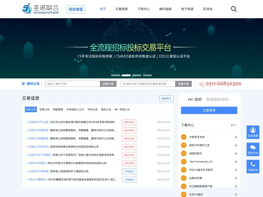Expand 更多+ in the 下载中心 panel
This screenshot has height=197, width=263.
[x=234, y=125]
